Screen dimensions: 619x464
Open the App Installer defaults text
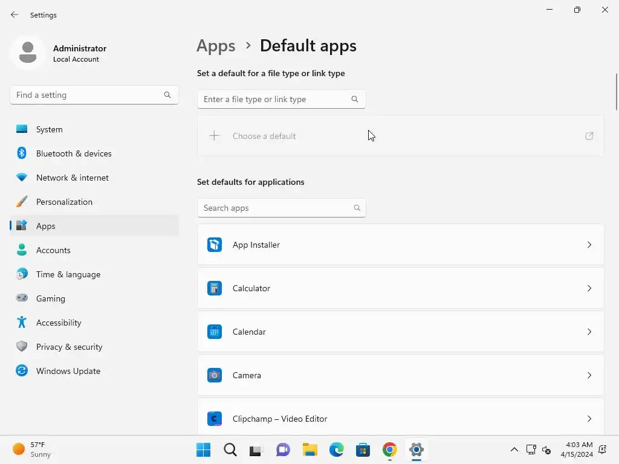[256, 245]
